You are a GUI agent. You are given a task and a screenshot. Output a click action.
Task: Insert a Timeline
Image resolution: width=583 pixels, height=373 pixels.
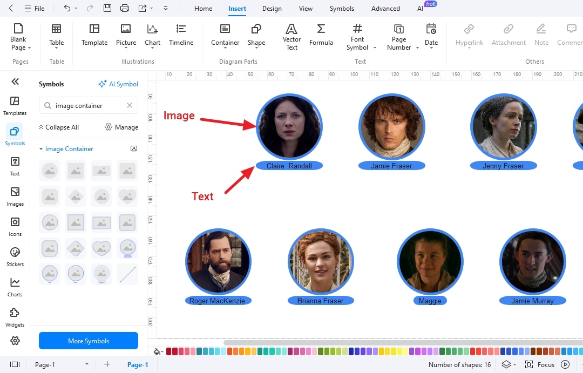pyautogui.click(x=181, y=36)
